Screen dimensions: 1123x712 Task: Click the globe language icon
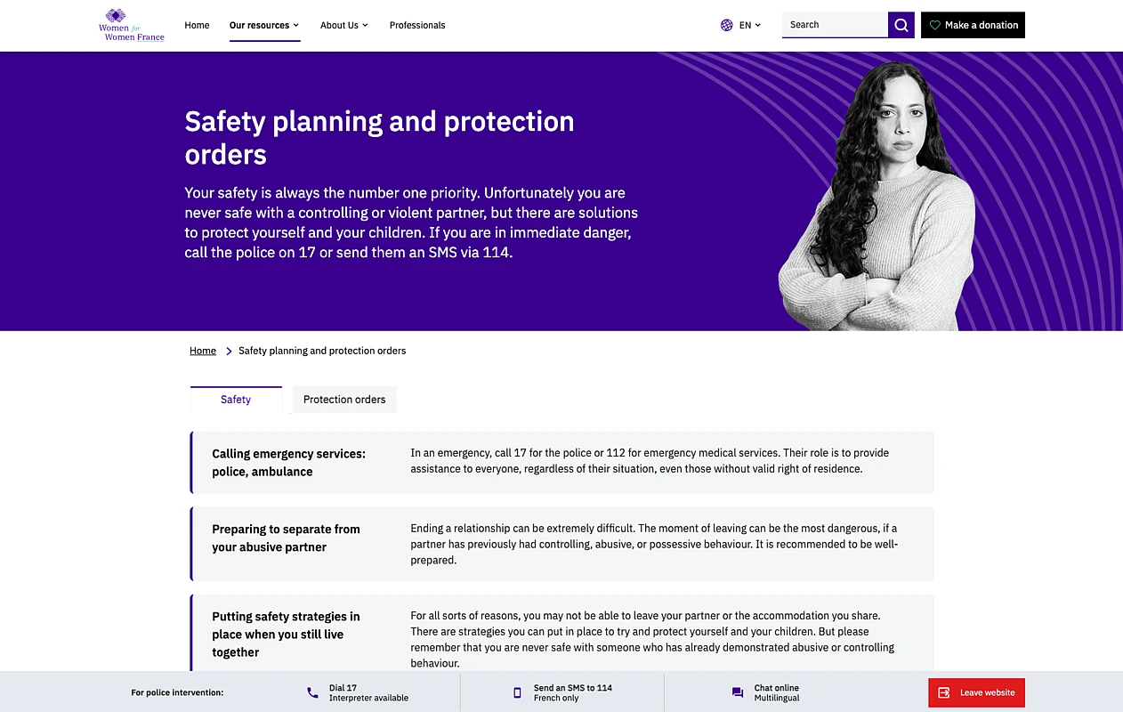point(727,25)
